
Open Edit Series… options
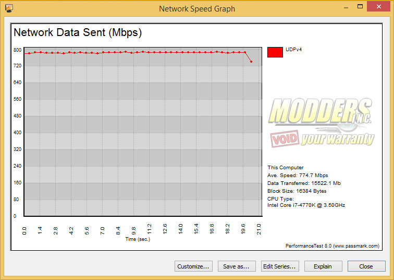280,266
